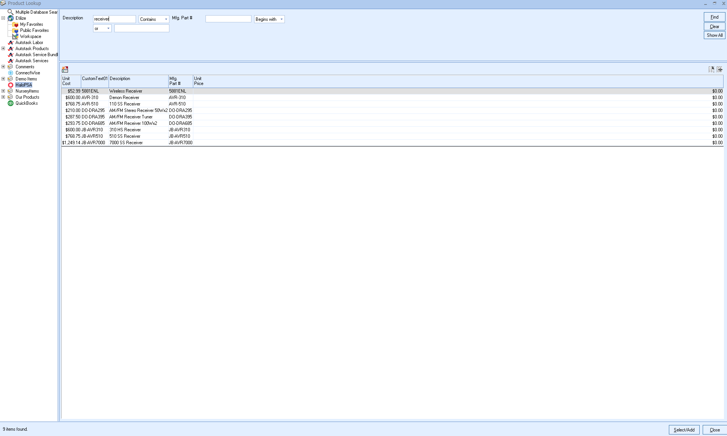This screenshot has height=436, width=727.
Task: Sort by the Description column header
Action: point(138,81)
